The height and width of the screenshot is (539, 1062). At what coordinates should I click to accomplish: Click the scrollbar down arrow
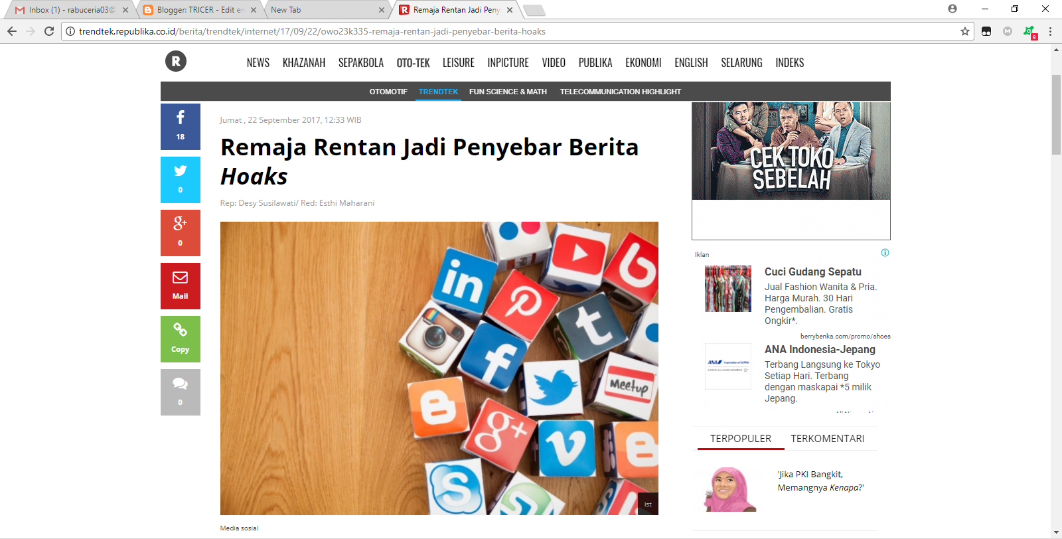point(1056,533)
